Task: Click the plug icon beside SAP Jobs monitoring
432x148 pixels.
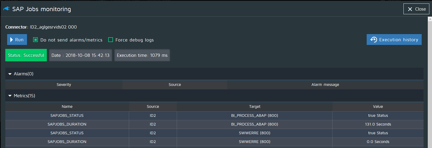Action: coord(7,9)
